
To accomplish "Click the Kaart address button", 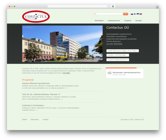I will pos(123,51).
